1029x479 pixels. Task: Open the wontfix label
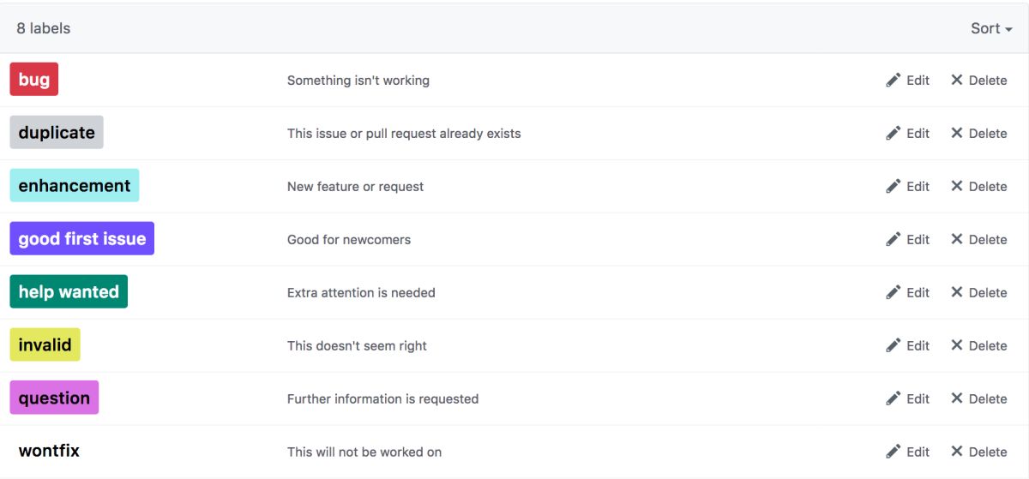(49, 451)
